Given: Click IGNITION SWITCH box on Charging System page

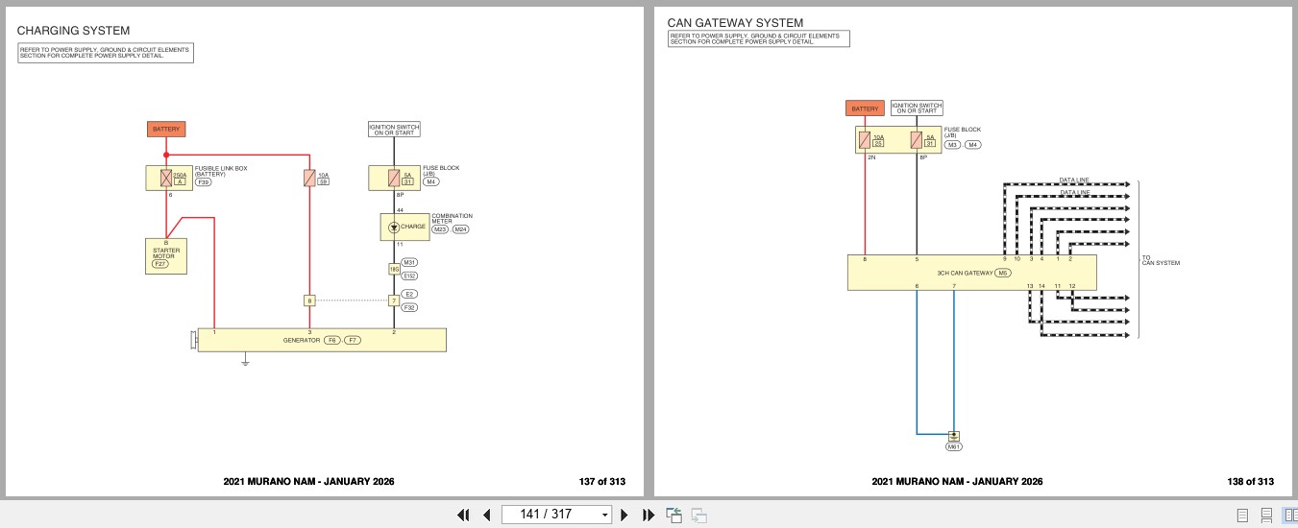Looking at the screenshot, I should (x=394, y=129).
